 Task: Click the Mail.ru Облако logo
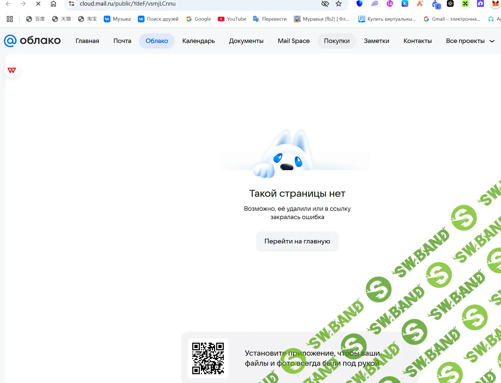pyautogui.click(x=32, y=41)
